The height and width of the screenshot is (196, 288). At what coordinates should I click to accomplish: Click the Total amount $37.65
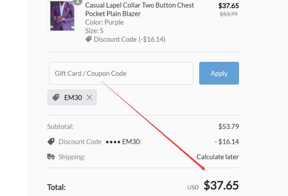pyautogui.click(x=221, y=185)
